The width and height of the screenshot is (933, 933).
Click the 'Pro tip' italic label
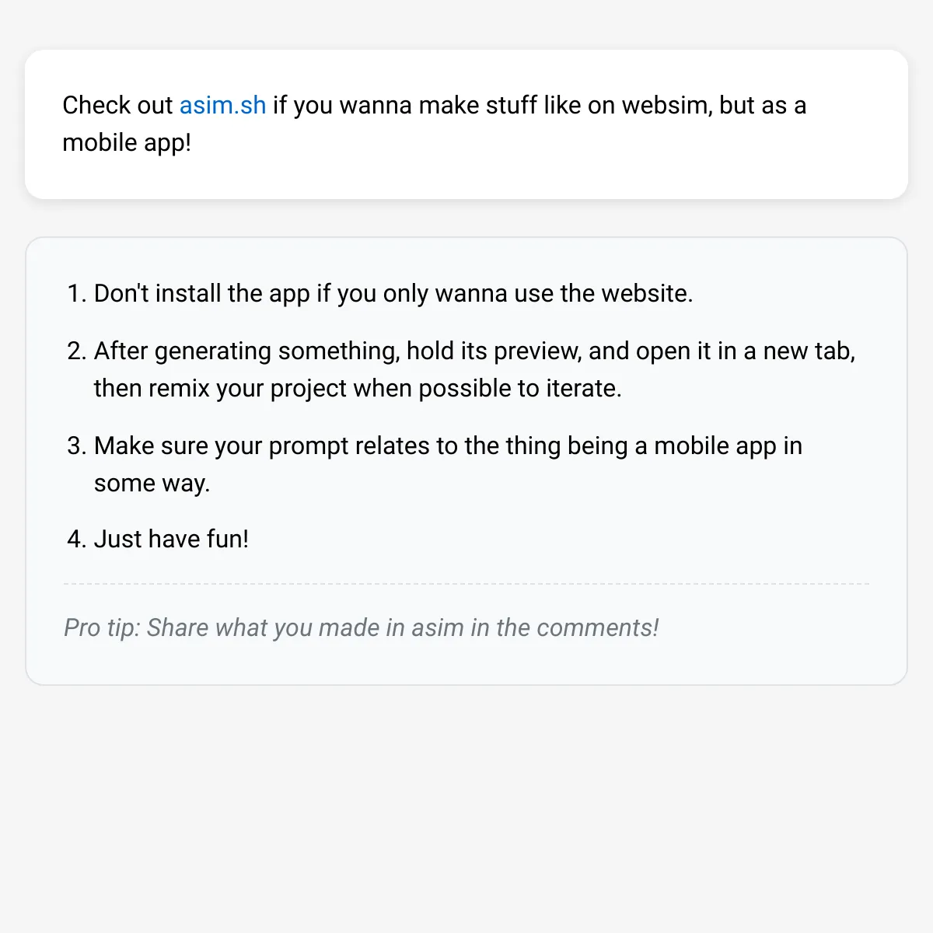(101, 627)
